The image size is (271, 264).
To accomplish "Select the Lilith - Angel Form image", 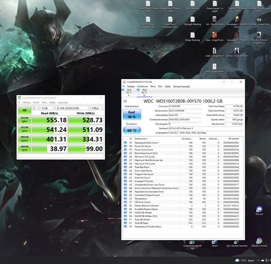I will click(x=215, y=52).
